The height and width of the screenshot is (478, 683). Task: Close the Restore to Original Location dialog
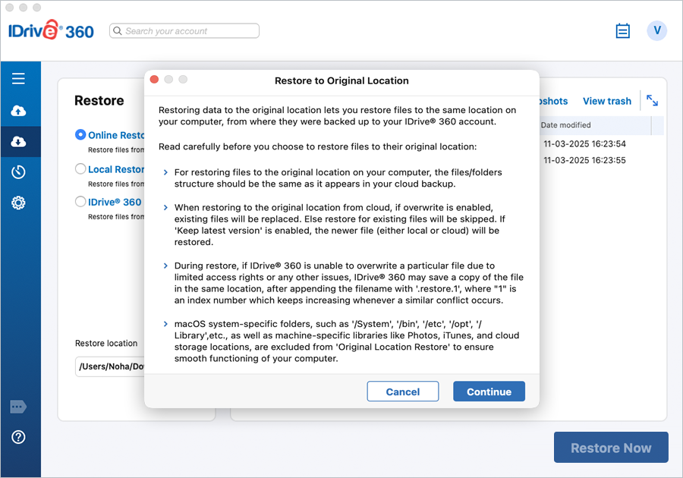[x=154, y=79]
